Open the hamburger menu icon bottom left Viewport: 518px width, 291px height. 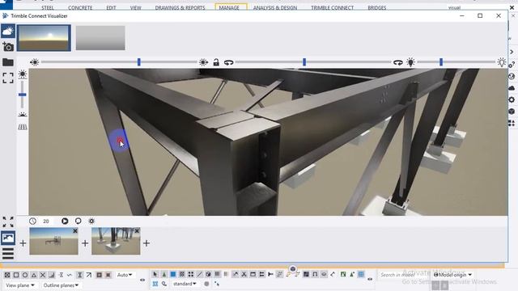[8, 254]
